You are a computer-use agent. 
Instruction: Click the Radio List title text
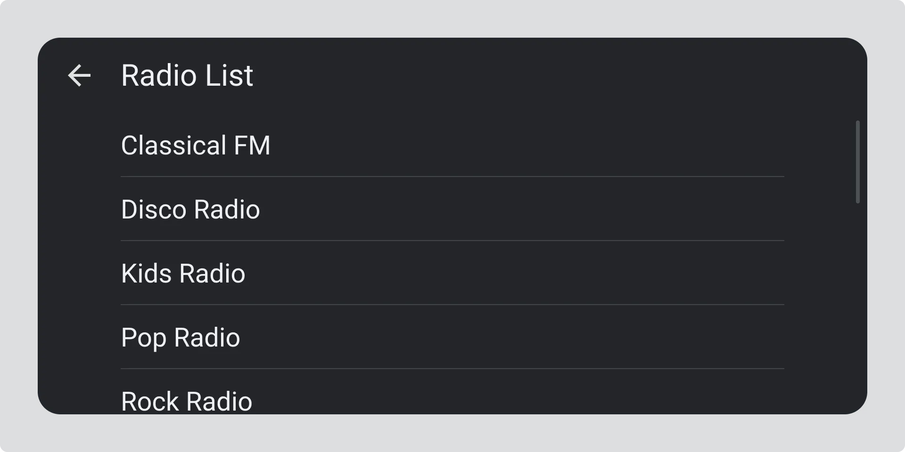[187, 75]
